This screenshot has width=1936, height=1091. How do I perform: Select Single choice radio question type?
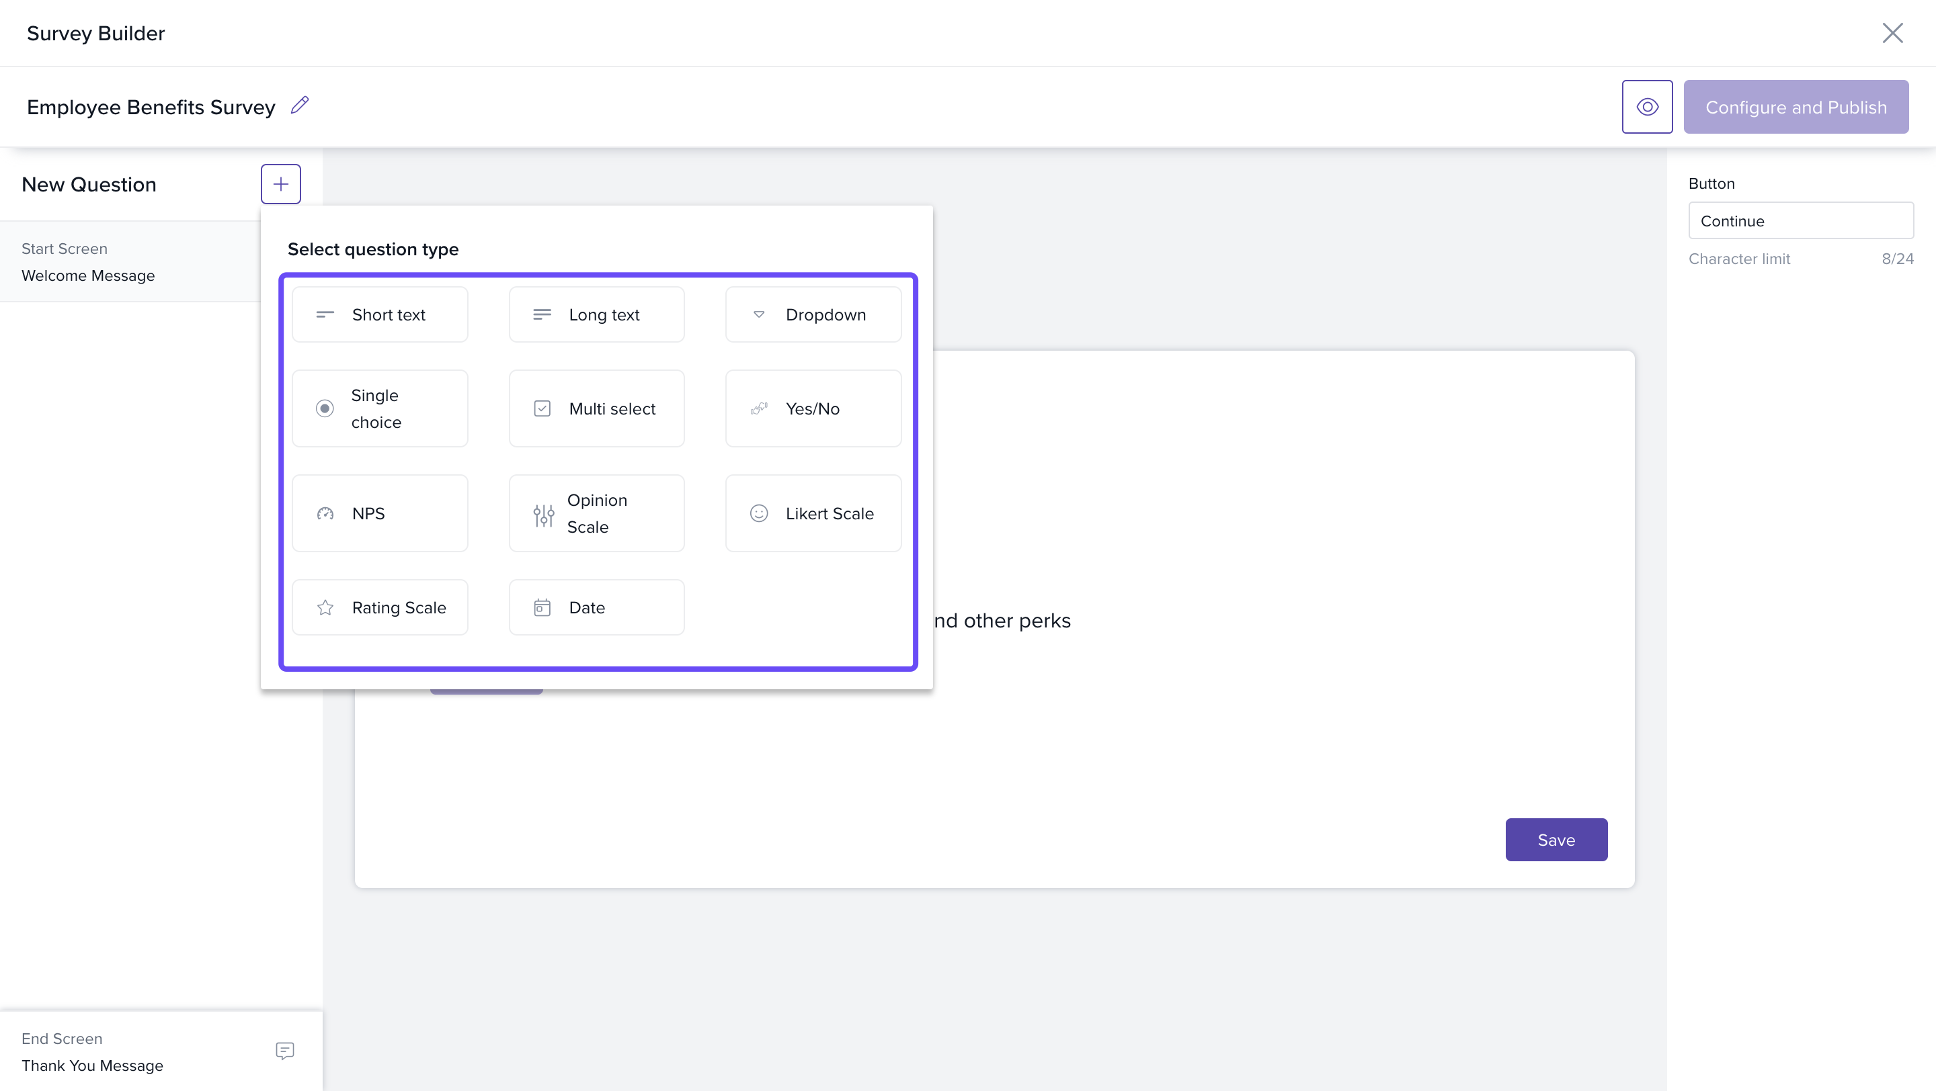point(380,408)
